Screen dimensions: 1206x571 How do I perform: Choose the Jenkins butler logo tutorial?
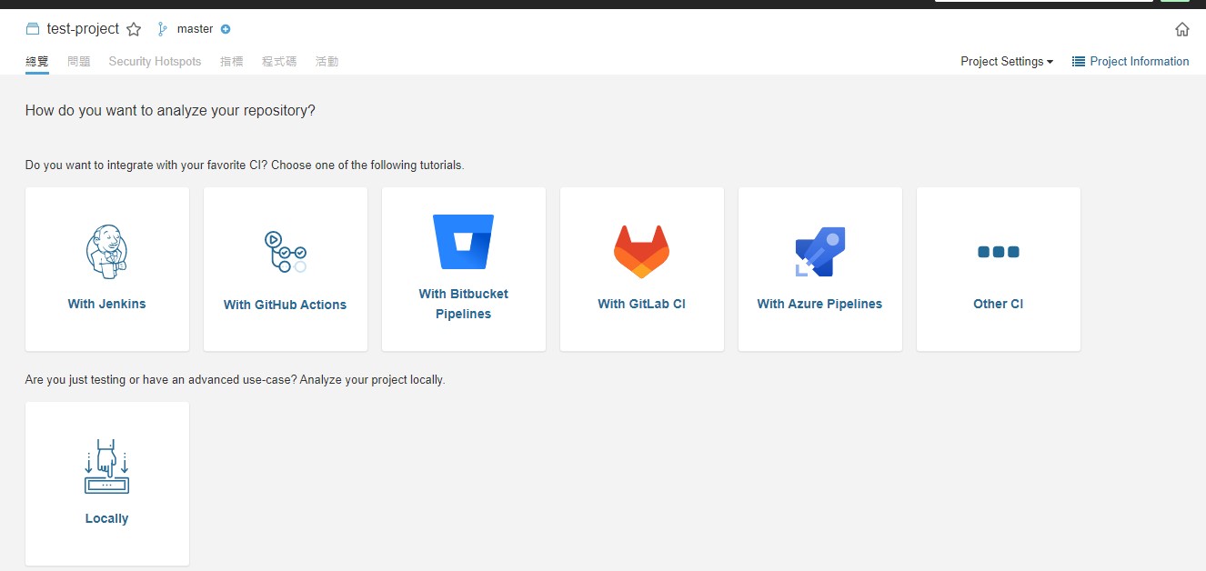tap(106, 251)
